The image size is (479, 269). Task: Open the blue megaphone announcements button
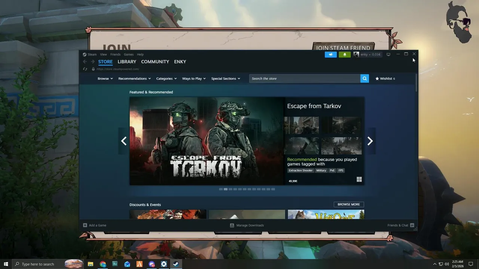pos(331,55)
